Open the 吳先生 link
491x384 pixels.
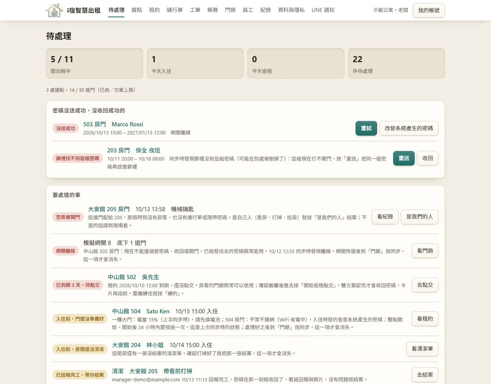point(150,277)
